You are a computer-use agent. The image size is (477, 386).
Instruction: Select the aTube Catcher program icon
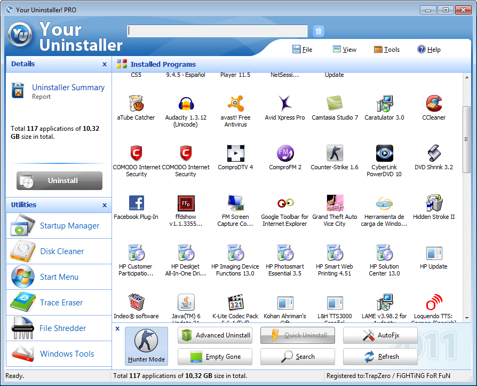[136, 103]
